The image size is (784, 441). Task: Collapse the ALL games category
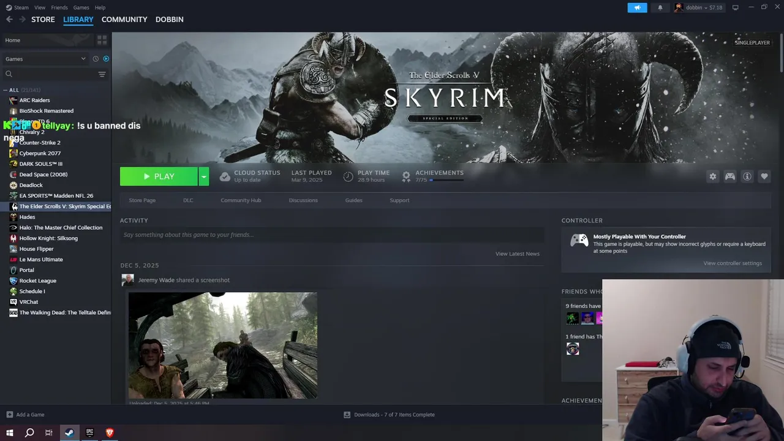pyautogui.click(x=5, y=90)
